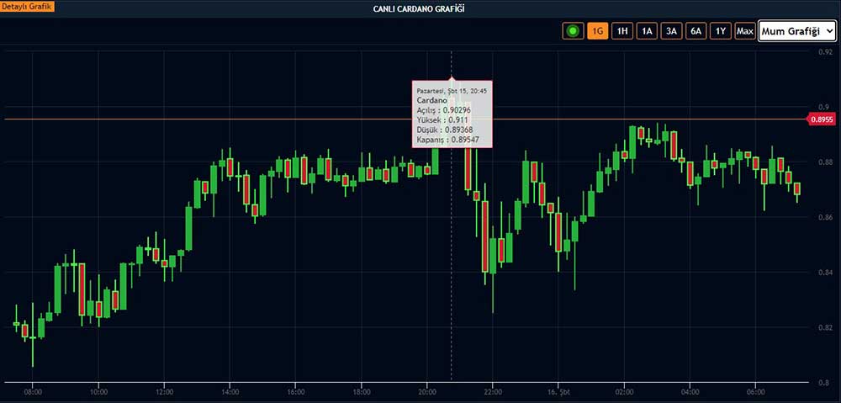The width and height of the screenshot is (841, 403).
Task: Click the Kapanış 0.89547 tooltip value
Action: pyautogui.click(x=447, y=140)
